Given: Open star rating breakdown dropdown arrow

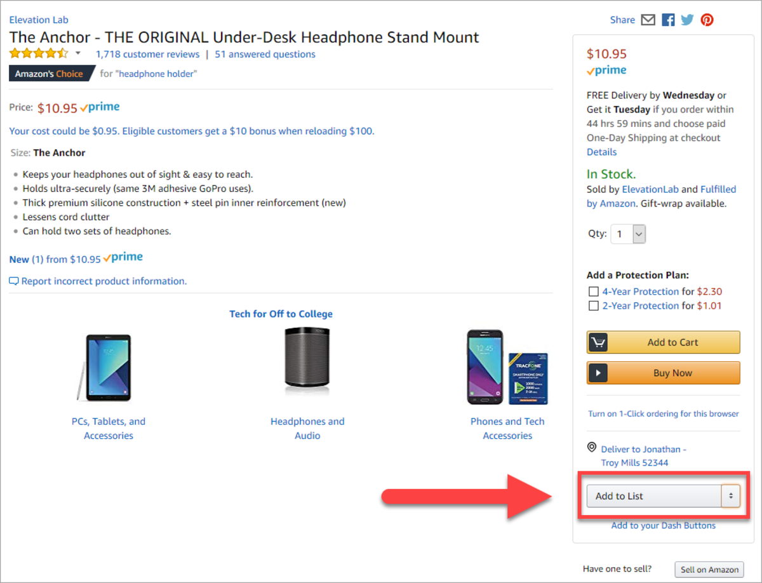Looking at the screenshot, I should (x=78, y=53).
